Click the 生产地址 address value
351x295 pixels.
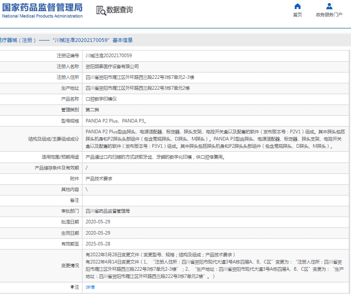tap(137, 88)
